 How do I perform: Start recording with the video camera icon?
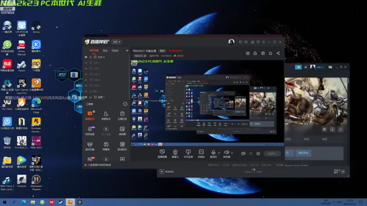(244, 153)
